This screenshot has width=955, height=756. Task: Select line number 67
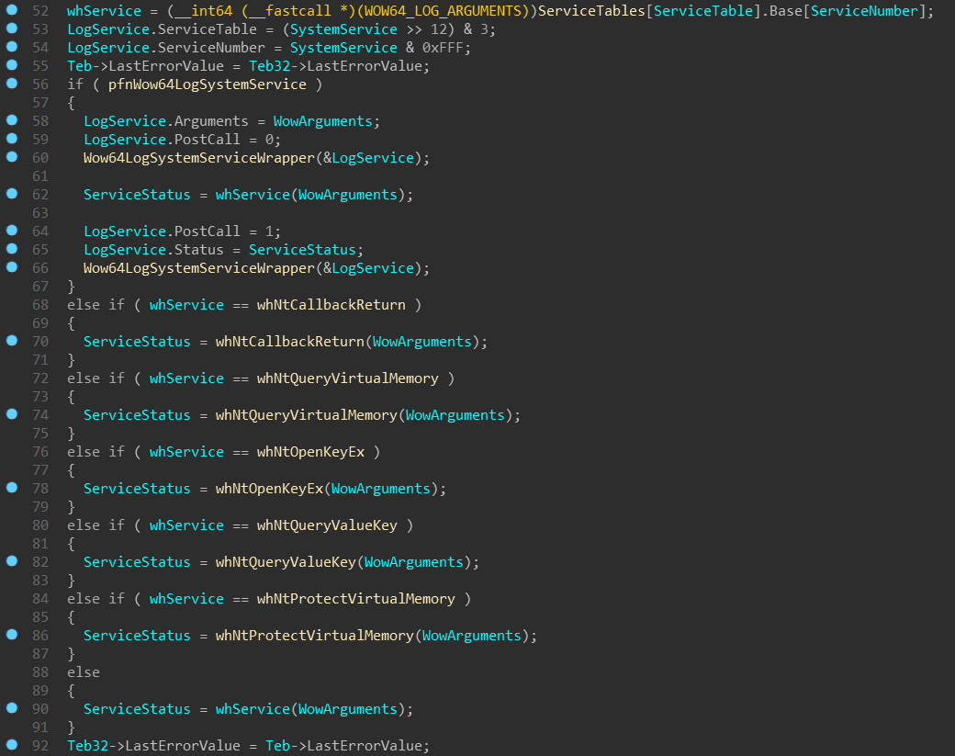[40, 287]
